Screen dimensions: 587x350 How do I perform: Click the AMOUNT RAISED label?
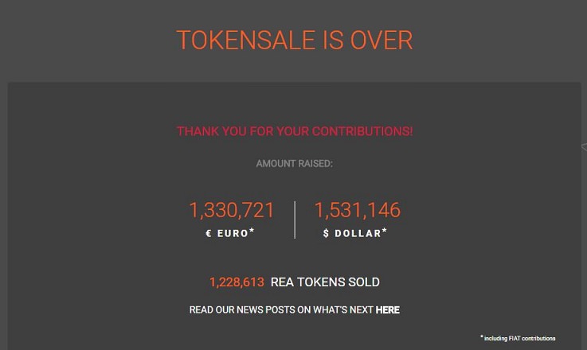click(294, 164)
